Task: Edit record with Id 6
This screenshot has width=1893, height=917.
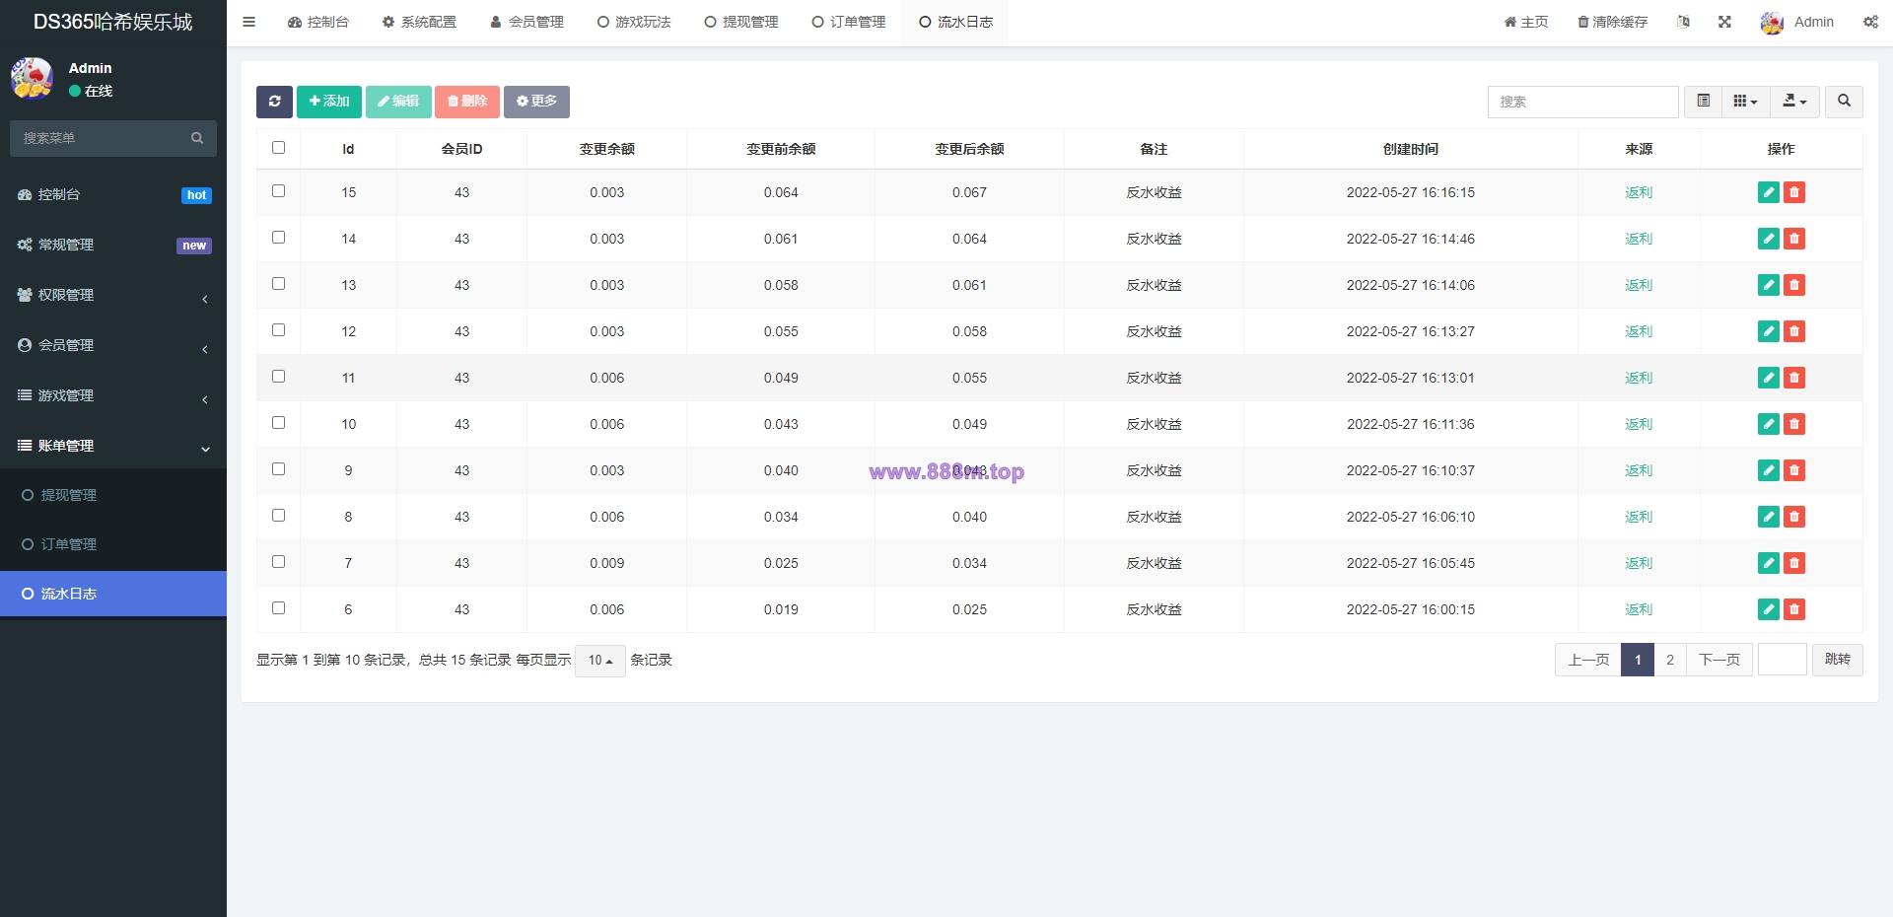Action: click(1769, 609)
